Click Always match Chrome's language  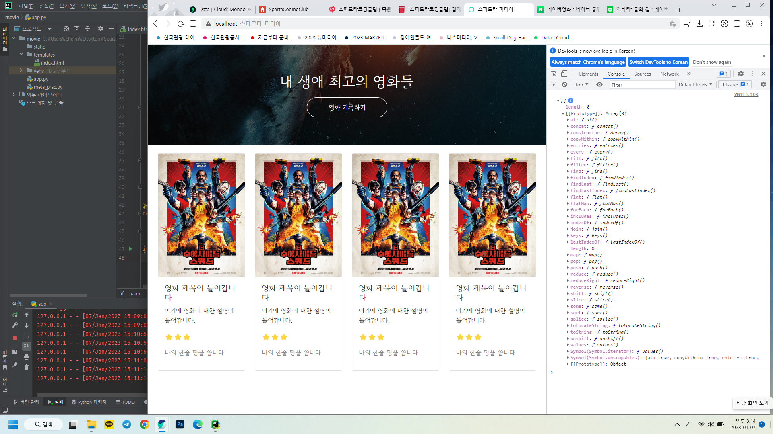[588, 62]
